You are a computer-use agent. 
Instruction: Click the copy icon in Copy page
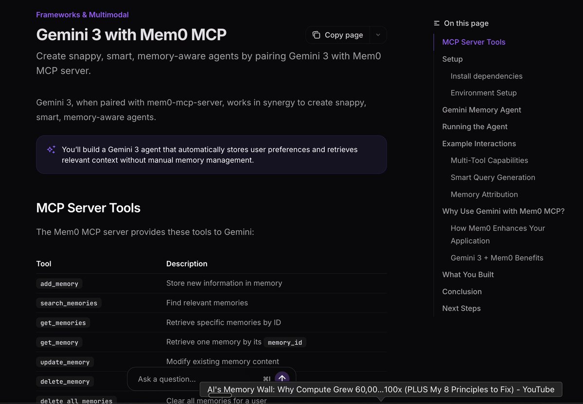coord(317,35)
